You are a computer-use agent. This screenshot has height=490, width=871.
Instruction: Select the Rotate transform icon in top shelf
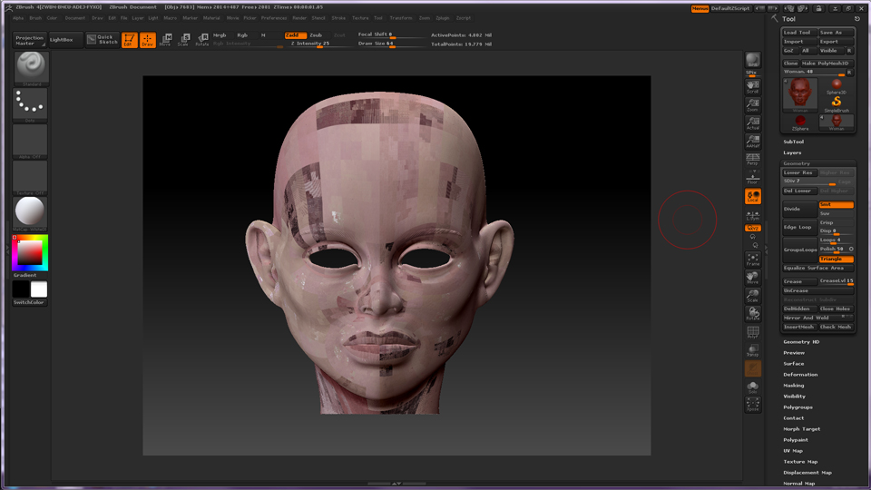tap(201, 39)
